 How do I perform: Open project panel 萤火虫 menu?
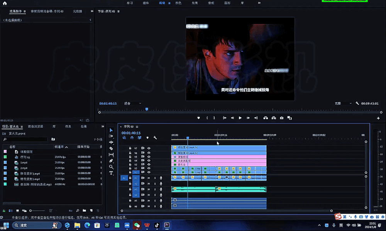22,127
